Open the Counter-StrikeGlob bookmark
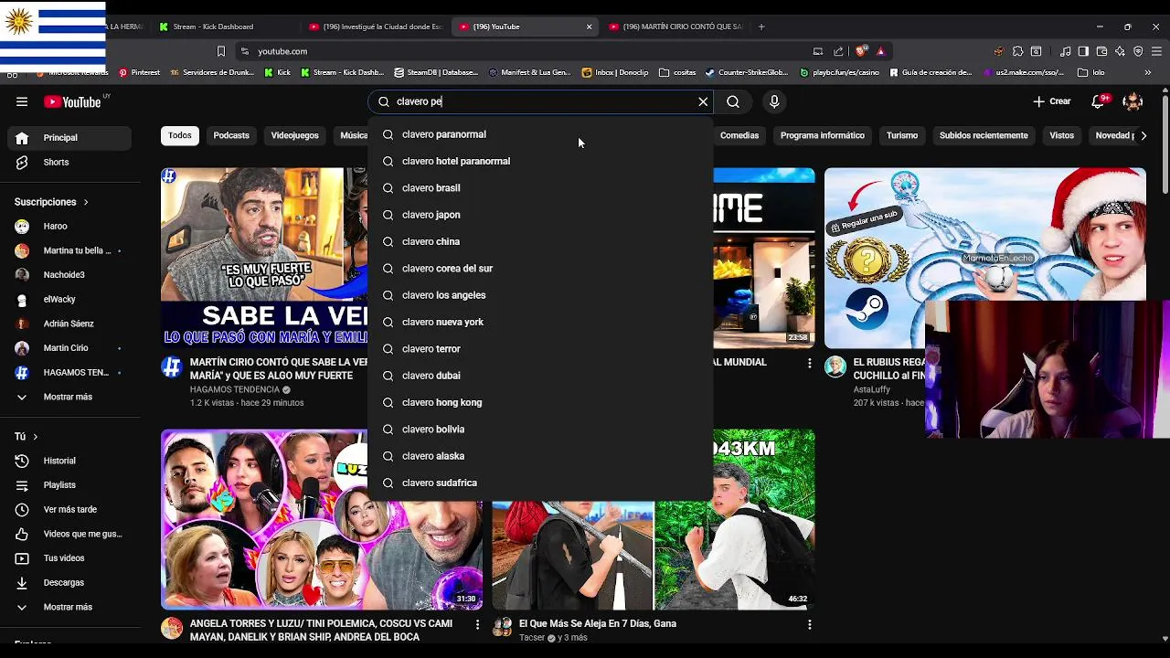The image size is (1170, 658). [x=746, y=72]
